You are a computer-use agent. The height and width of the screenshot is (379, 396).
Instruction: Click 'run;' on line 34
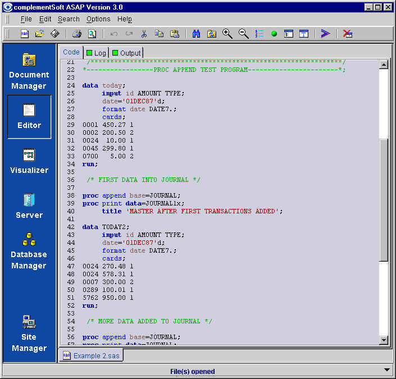(90, 164)
